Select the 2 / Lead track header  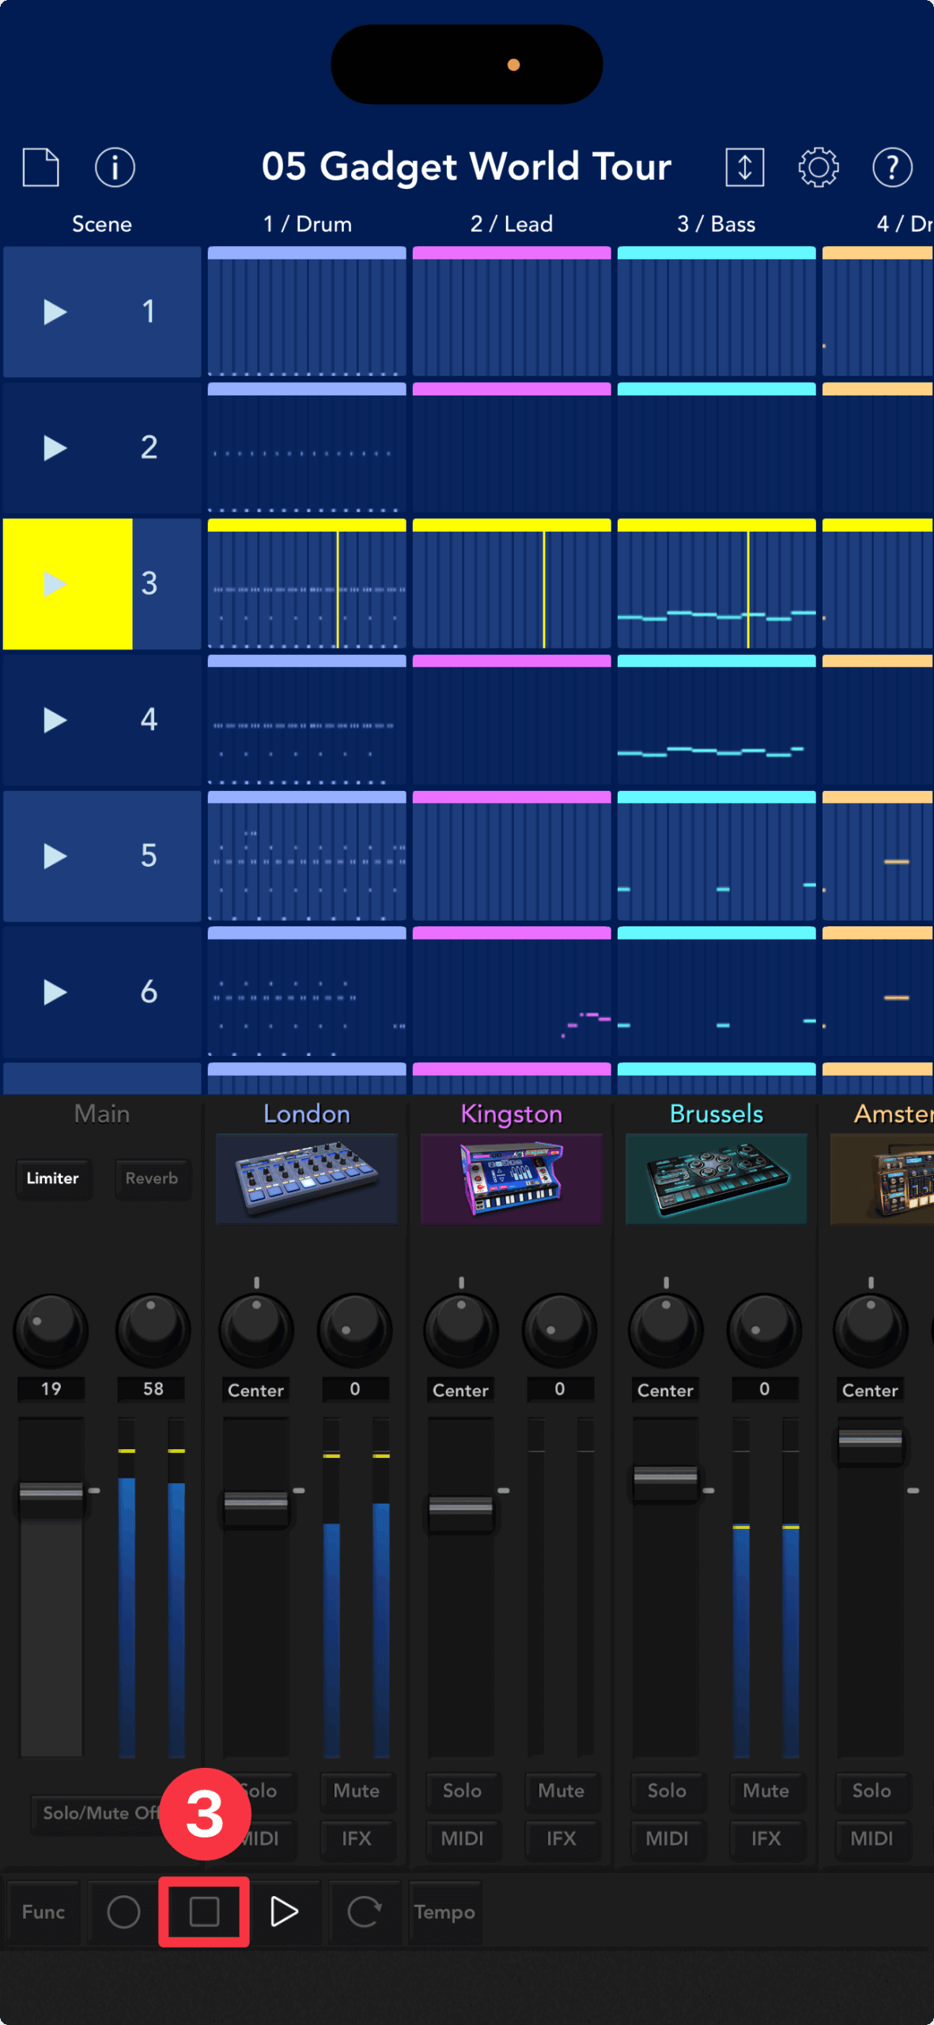[511, 224]
